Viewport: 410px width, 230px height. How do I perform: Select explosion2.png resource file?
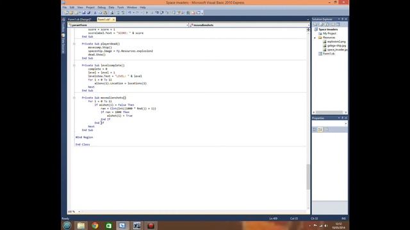[336, 42]
